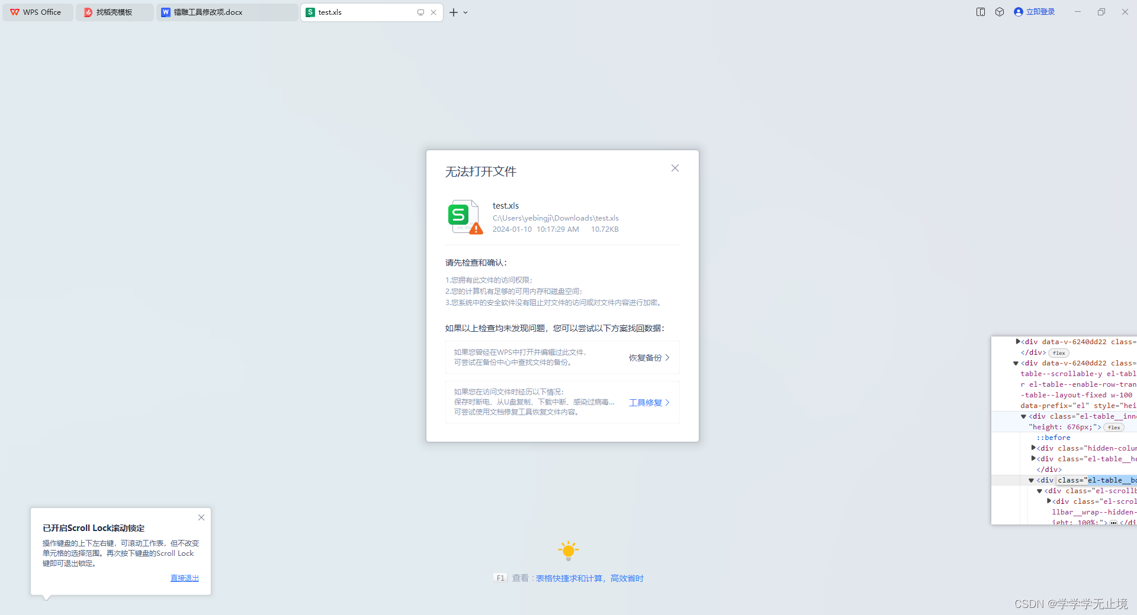
Task: Close the Scroll Lock tooltip
Action: (x=201, y=517)
